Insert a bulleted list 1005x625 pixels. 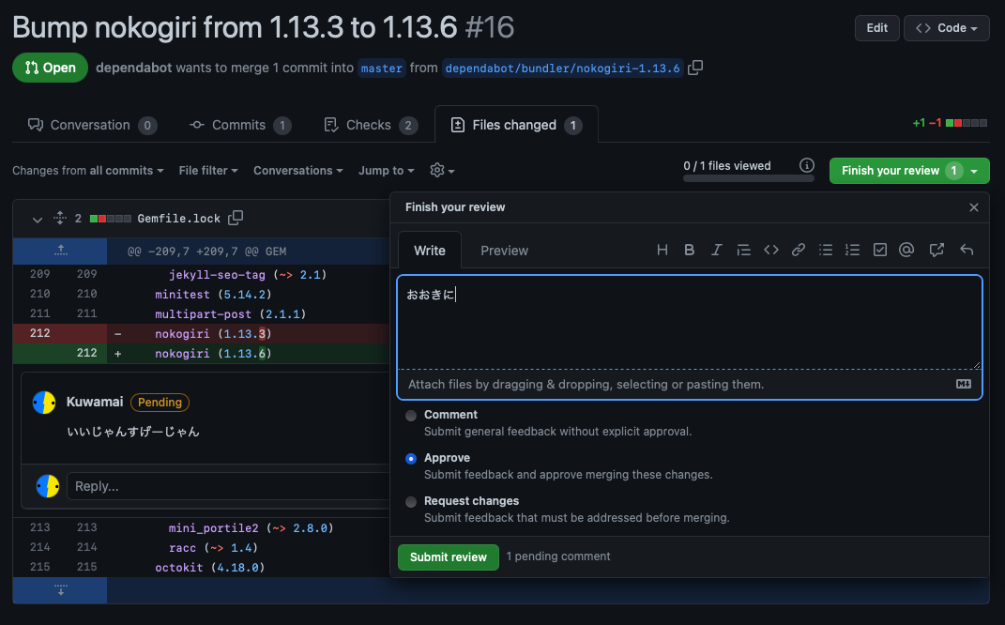[x=826, y=250]
